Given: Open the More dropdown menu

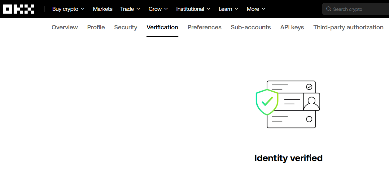Looking at the screenshot, I should click(x=256, y=9).
